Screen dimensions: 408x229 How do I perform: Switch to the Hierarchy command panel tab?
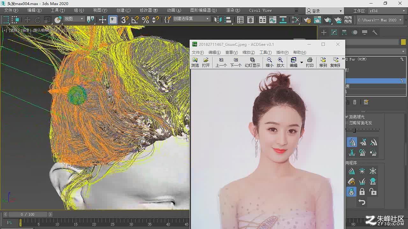(344, 32)
